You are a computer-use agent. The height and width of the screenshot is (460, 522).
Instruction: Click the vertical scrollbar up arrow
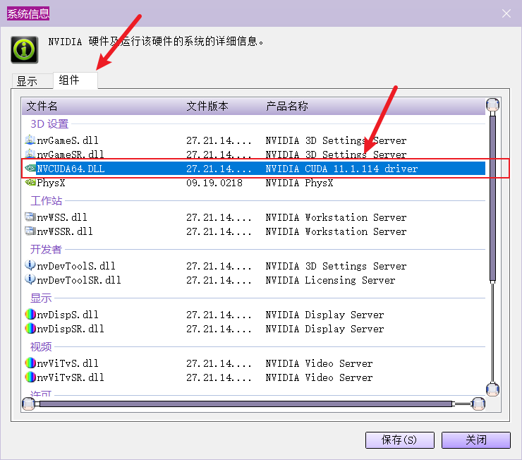[x=492, y=105]
